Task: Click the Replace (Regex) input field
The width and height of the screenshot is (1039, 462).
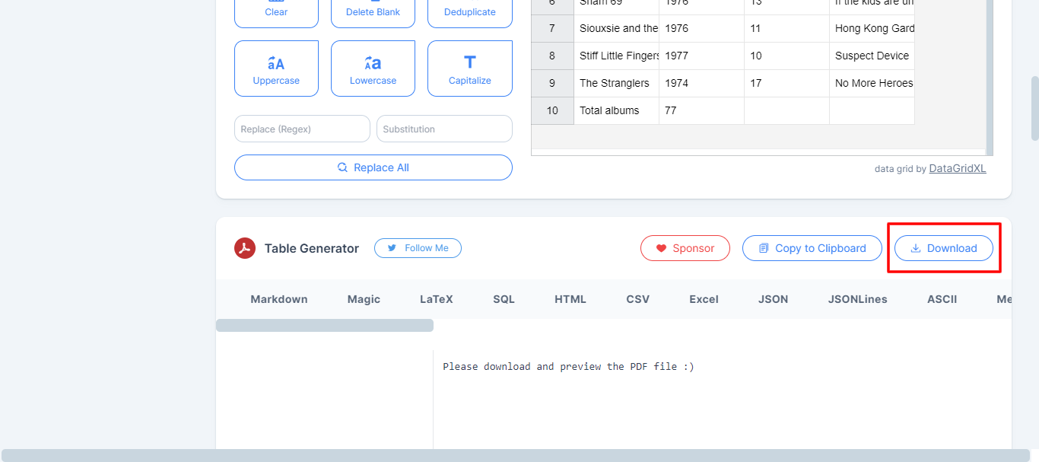Action: [x=302, y=129]
